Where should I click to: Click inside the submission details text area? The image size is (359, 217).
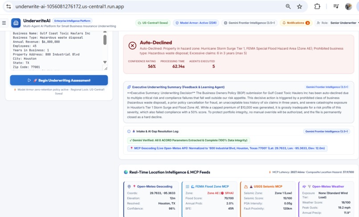56,50
